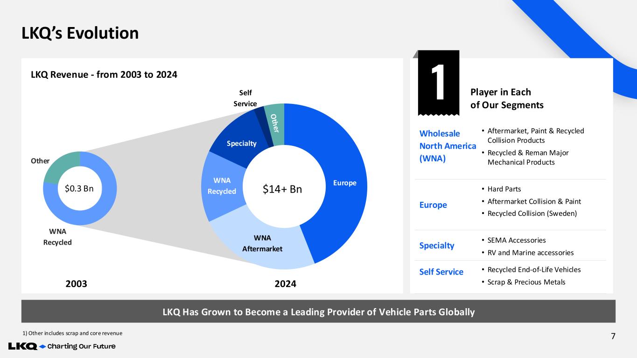This screenshot has height=358, width=637.
Task: Click the blue diamond beside Charting Our Future
Action: (42, 346)
